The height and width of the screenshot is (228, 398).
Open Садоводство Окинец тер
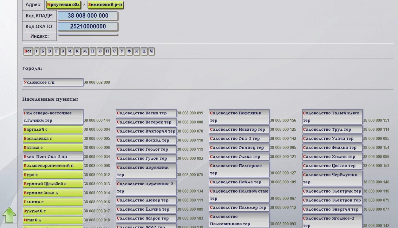click(x=239, y=148)
